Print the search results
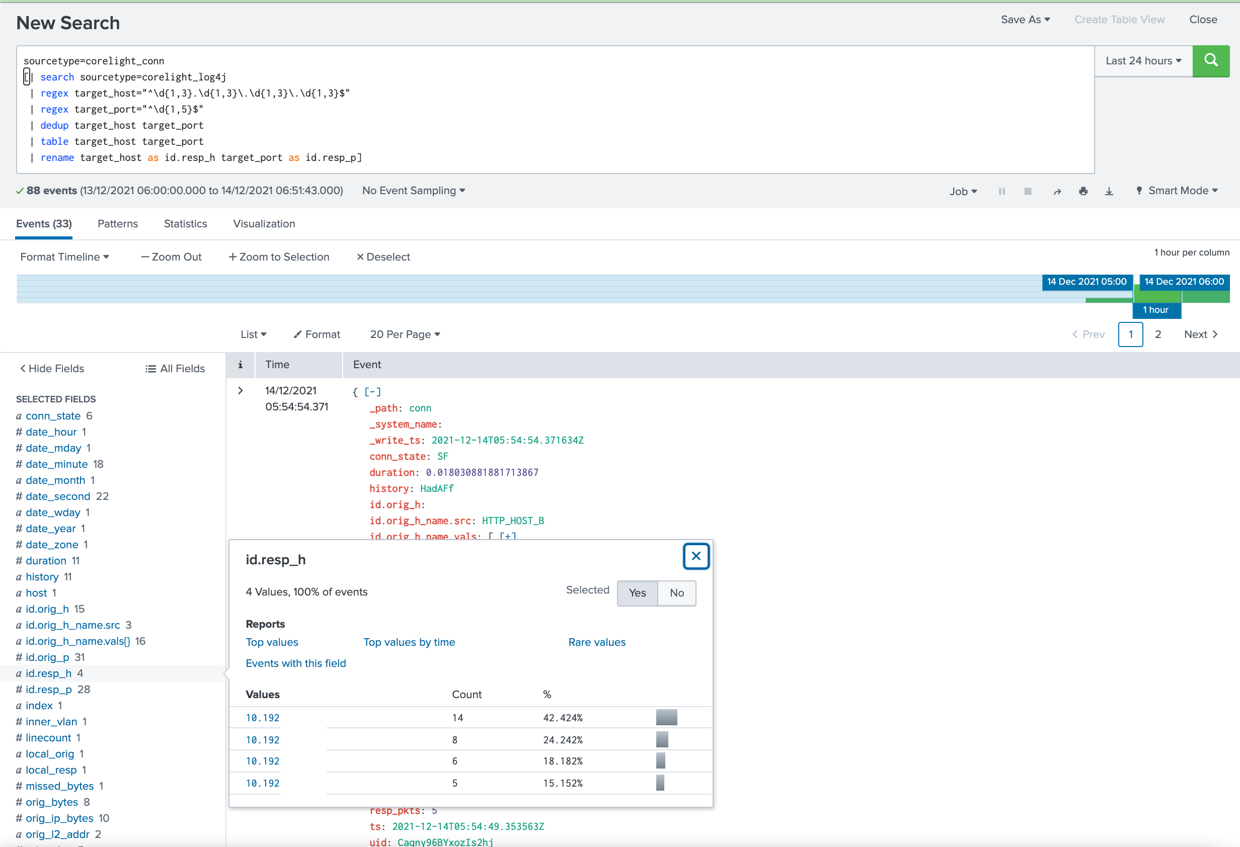Viewport: 1240px width, 847px height. coord(1083,191)
